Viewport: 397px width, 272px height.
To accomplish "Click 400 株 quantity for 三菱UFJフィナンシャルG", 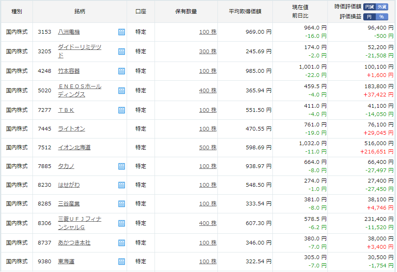I will point(208,223).
